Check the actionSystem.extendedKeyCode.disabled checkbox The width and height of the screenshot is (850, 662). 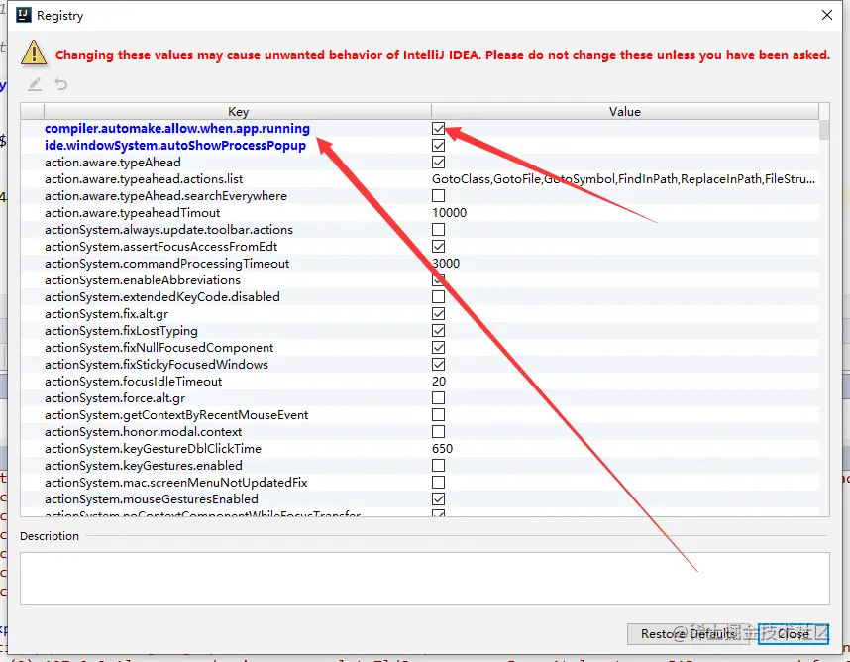click(438, 296)
